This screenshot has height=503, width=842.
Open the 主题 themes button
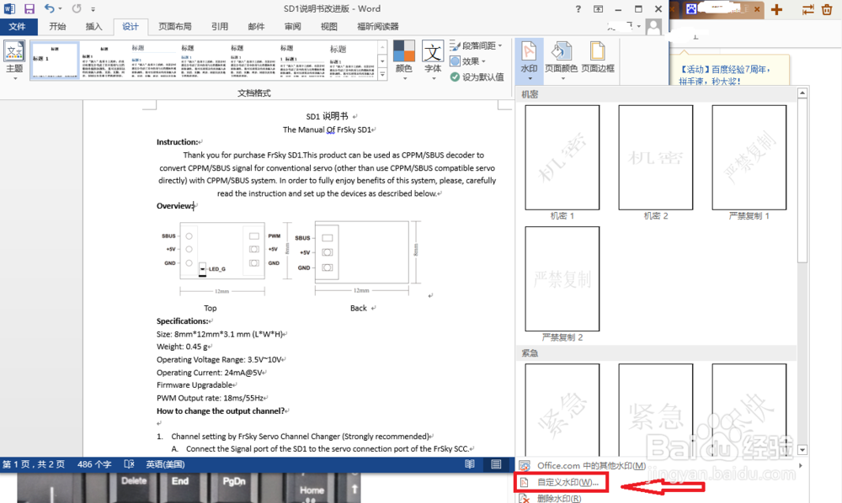coord(14,60)
